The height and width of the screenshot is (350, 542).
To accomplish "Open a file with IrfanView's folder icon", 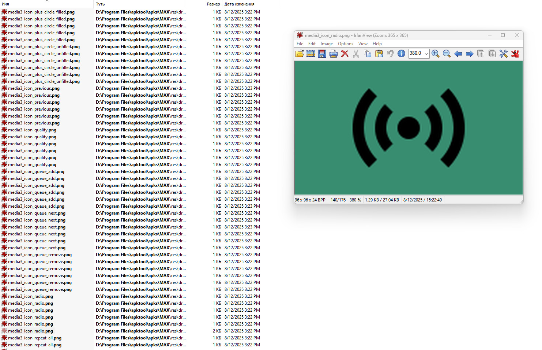I will click(x=300, y=54).
